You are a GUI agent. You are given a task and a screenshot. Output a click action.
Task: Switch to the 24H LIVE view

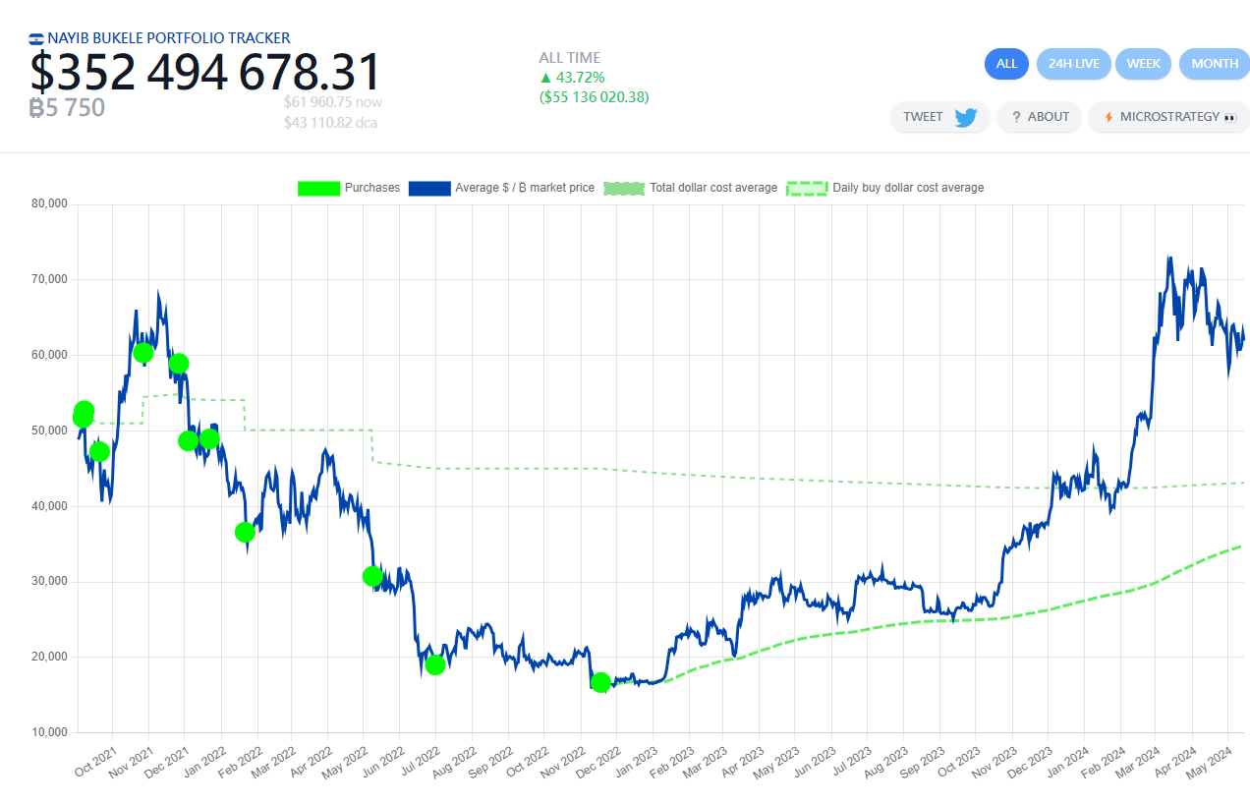click(1073, 64)
